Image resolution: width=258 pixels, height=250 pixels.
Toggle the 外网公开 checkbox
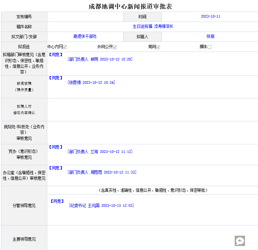pos(115,47)
